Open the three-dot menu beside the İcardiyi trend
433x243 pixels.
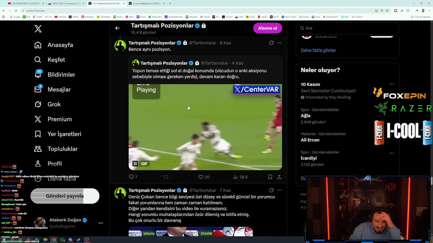pos(391,153)
